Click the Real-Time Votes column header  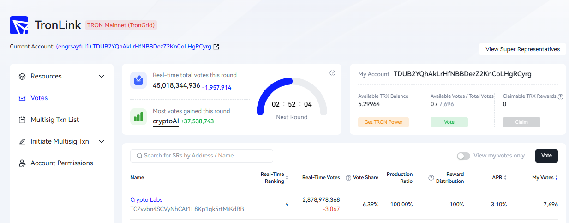click(x=321, y=178)
